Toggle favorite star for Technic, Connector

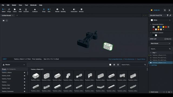click(x=25, y=91)
